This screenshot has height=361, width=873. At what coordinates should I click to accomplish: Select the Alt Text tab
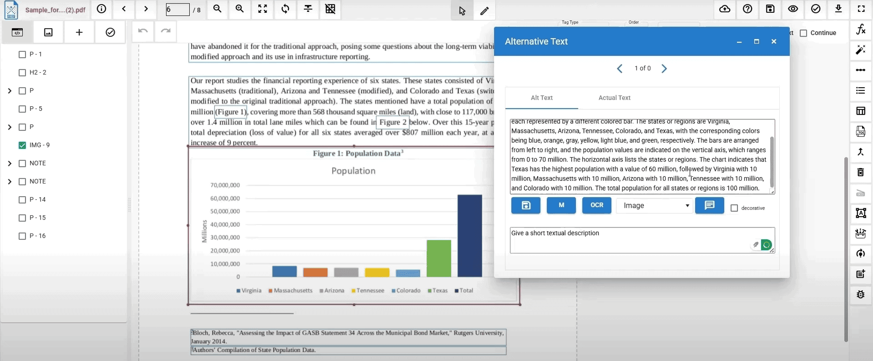coord(541,98)
